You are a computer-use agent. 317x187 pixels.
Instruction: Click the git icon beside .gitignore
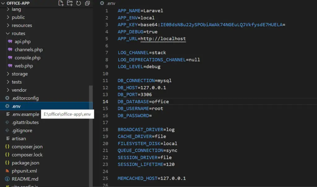point(7,130)
